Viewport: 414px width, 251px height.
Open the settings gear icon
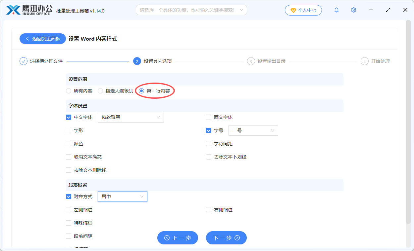(x=353, y=10)
